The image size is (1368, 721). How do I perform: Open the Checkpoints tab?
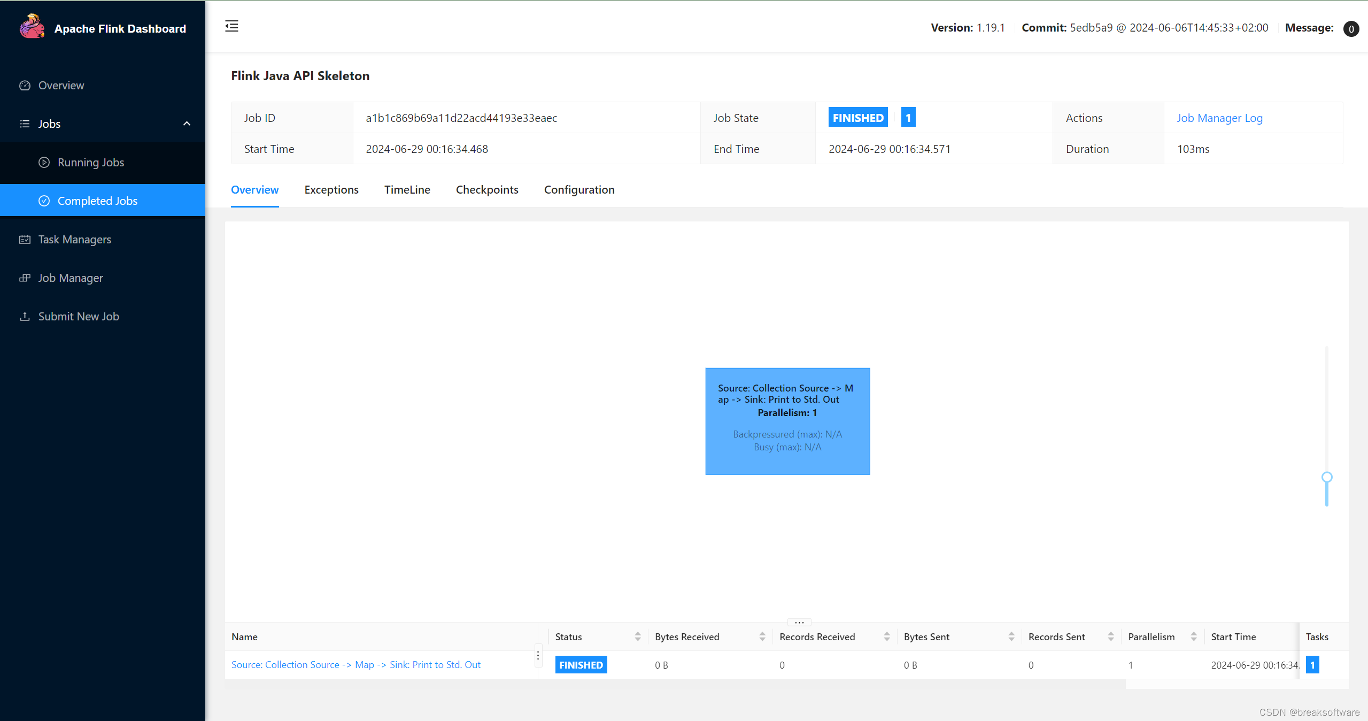click(x=486, y=189)
